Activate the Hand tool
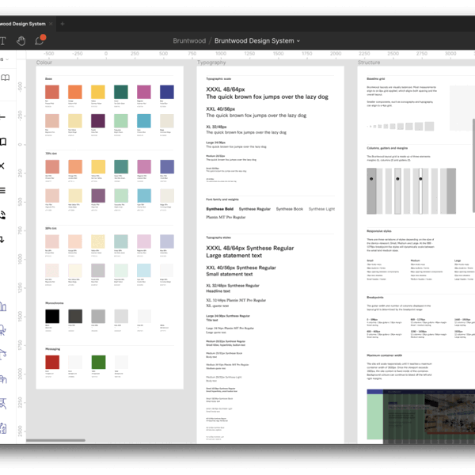The image size is (475, 475). pyautogui.click(x=21, y=40)
